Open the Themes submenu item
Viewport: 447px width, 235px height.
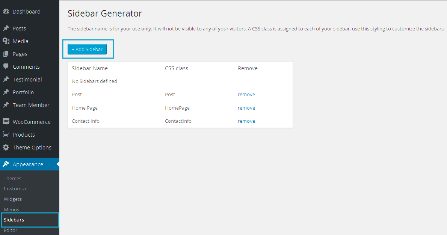point(12,179)
